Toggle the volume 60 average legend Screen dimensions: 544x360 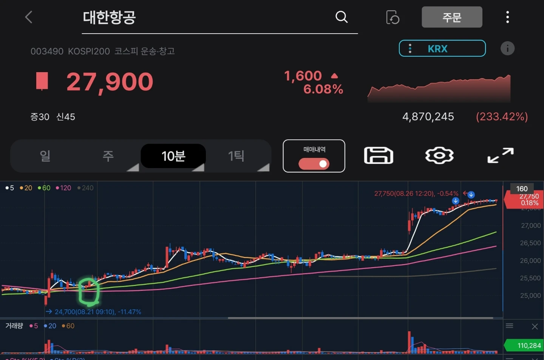click(x=68, y=326)
